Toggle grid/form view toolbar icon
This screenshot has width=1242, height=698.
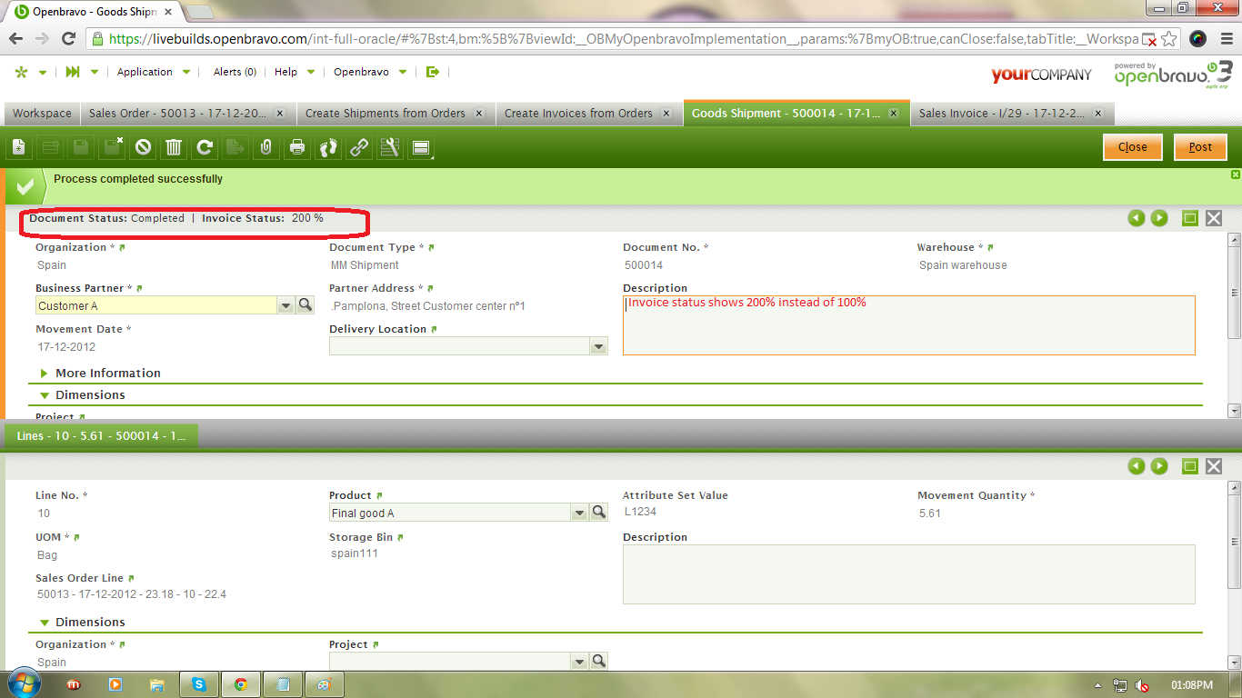421,147
